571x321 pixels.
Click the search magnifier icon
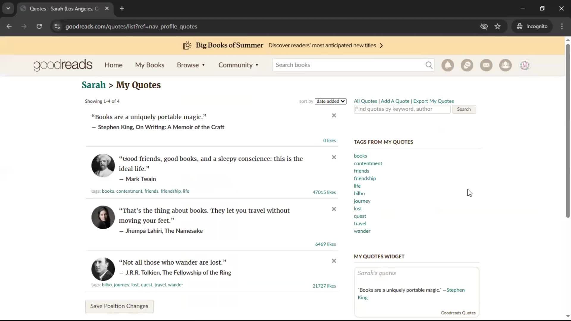click(x=429, y=65)
